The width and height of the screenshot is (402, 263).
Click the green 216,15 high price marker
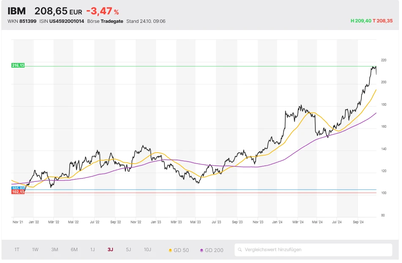[18, 66]
